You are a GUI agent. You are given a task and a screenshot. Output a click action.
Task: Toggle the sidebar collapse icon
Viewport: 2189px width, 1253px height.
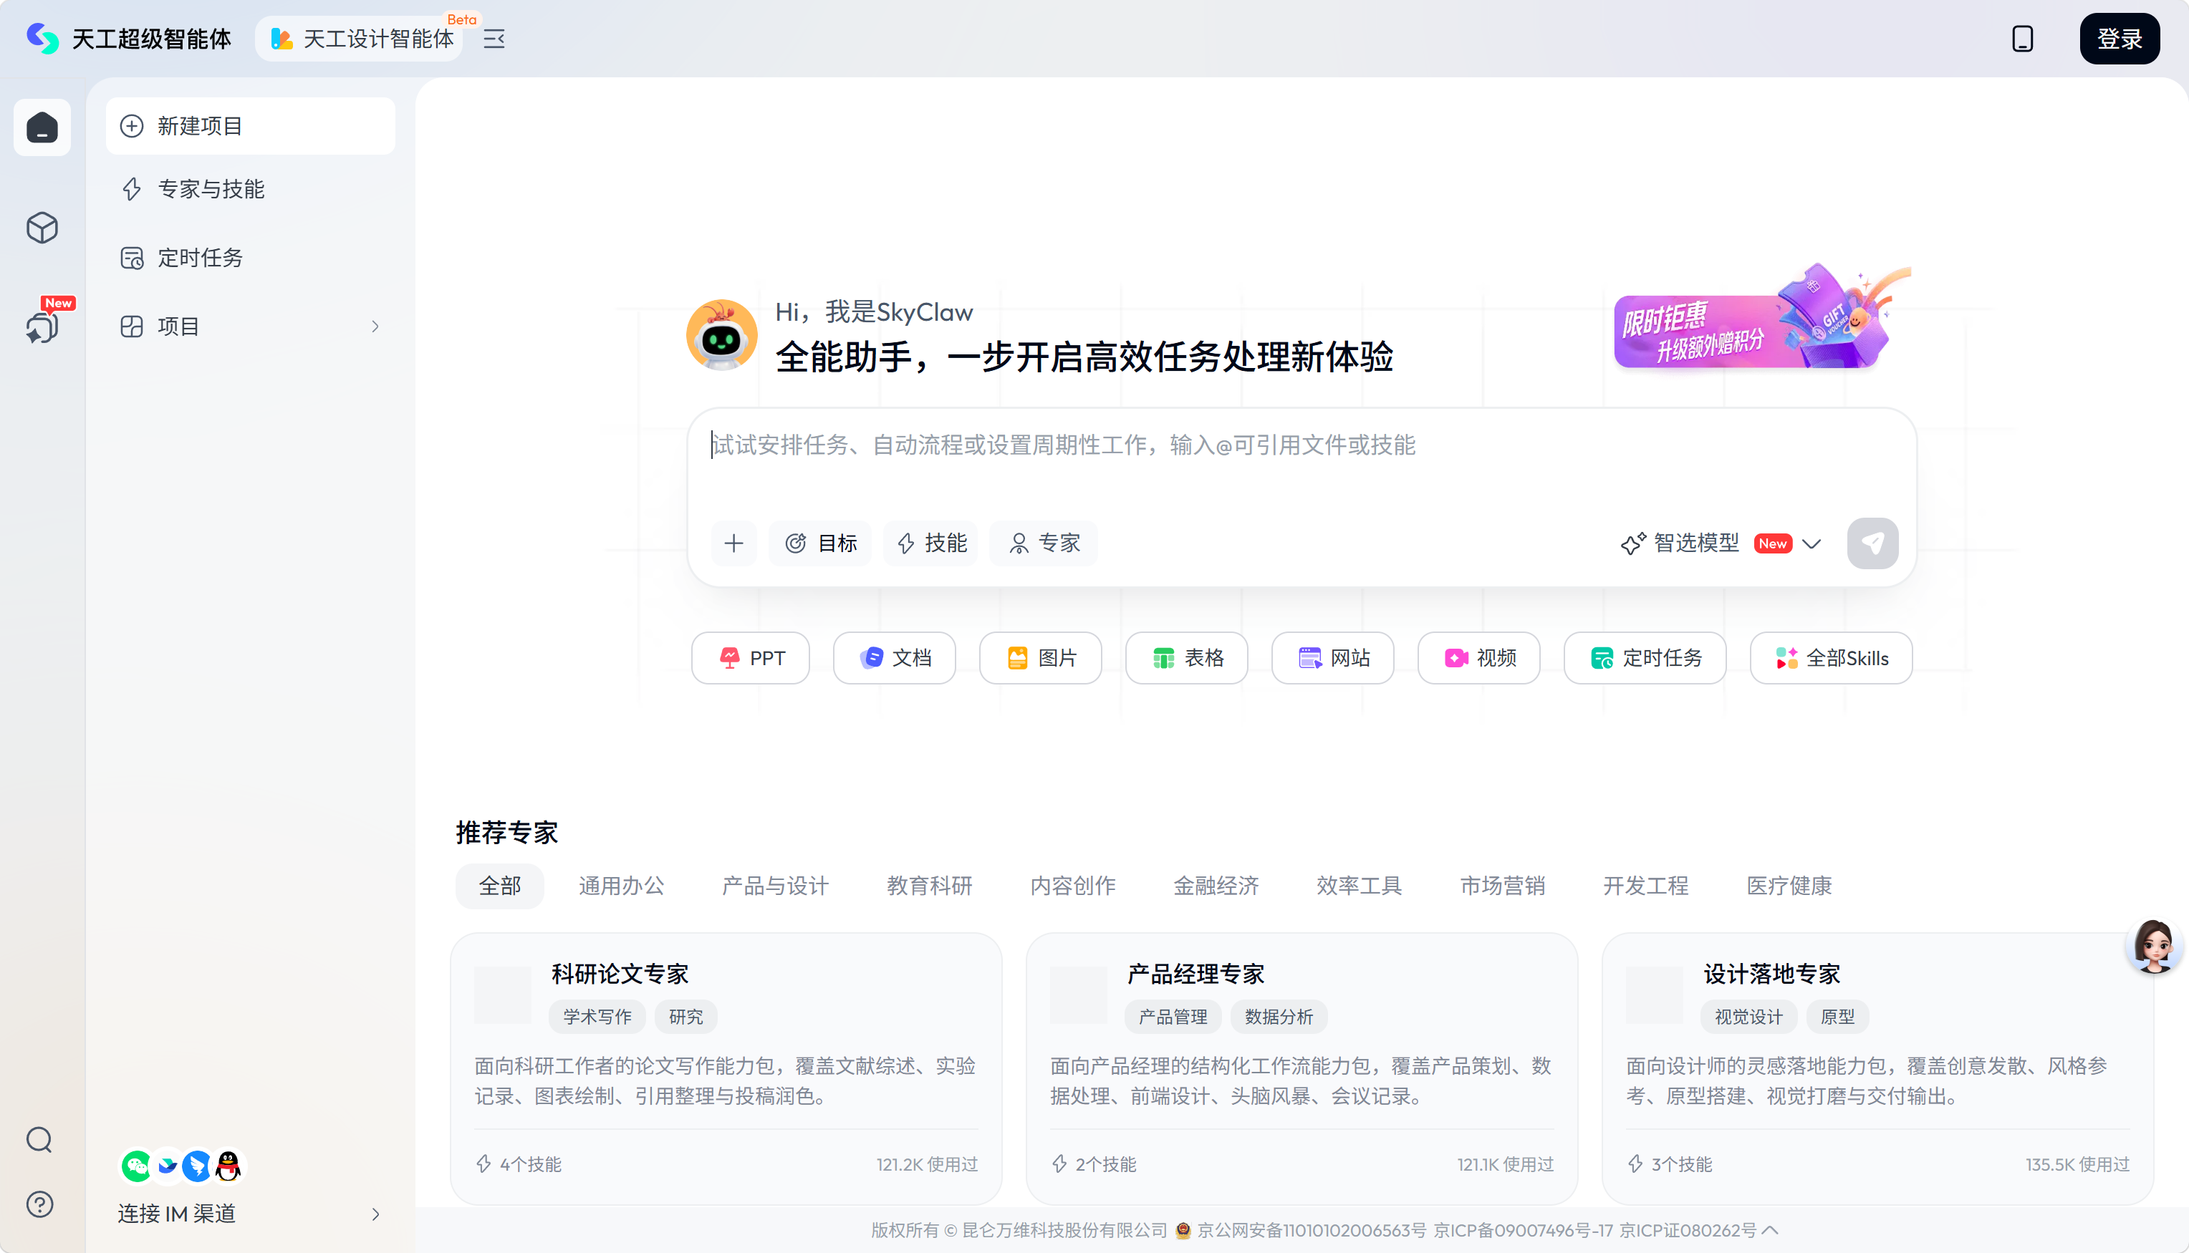(494, 39)
